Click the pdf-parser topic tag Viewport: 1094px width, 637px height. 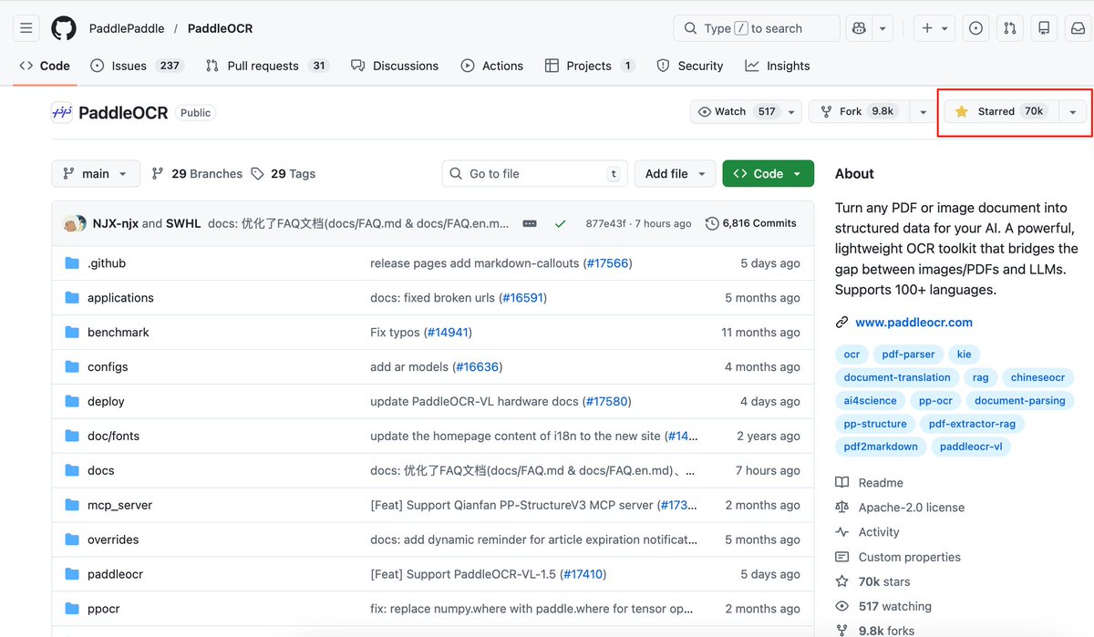tap(908, 354)
